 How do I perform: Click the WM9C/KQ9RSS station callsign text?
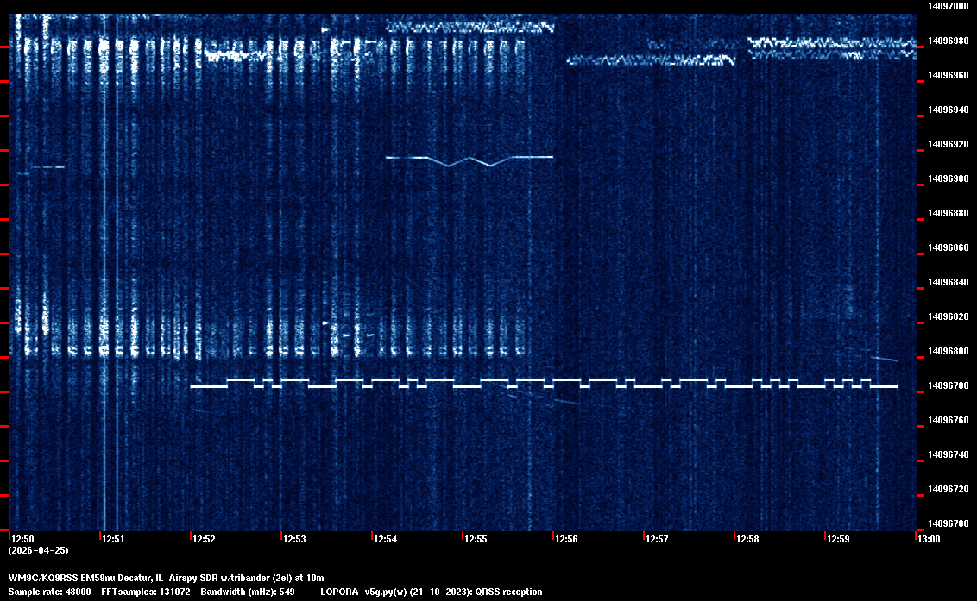point(44,577)
